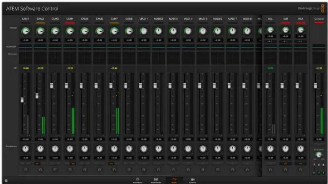Toggle the CAM4 orange AFV button
This screenshot has height=184, width=328.
tap(73, 164)
